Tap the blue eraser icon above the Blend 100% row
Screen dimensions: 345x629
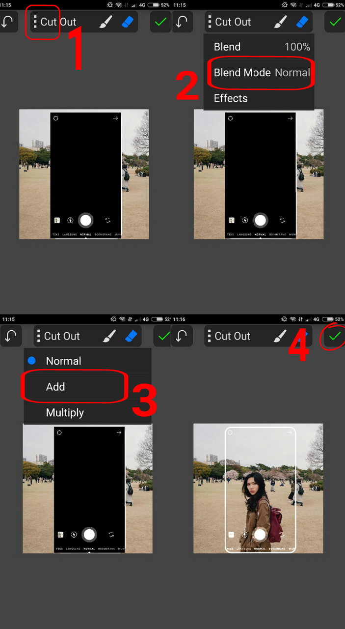pos(302,22)
